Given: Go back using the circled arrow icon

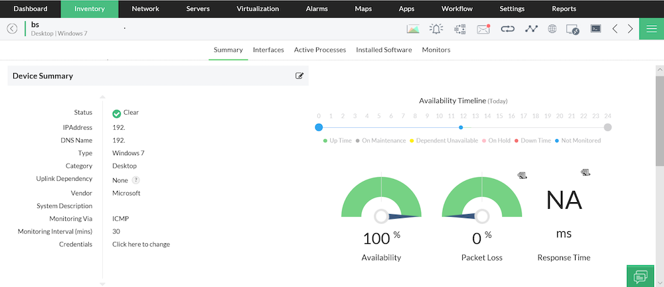Looking at the screenshot, I should pyautogui.click(x=12, y=29).
